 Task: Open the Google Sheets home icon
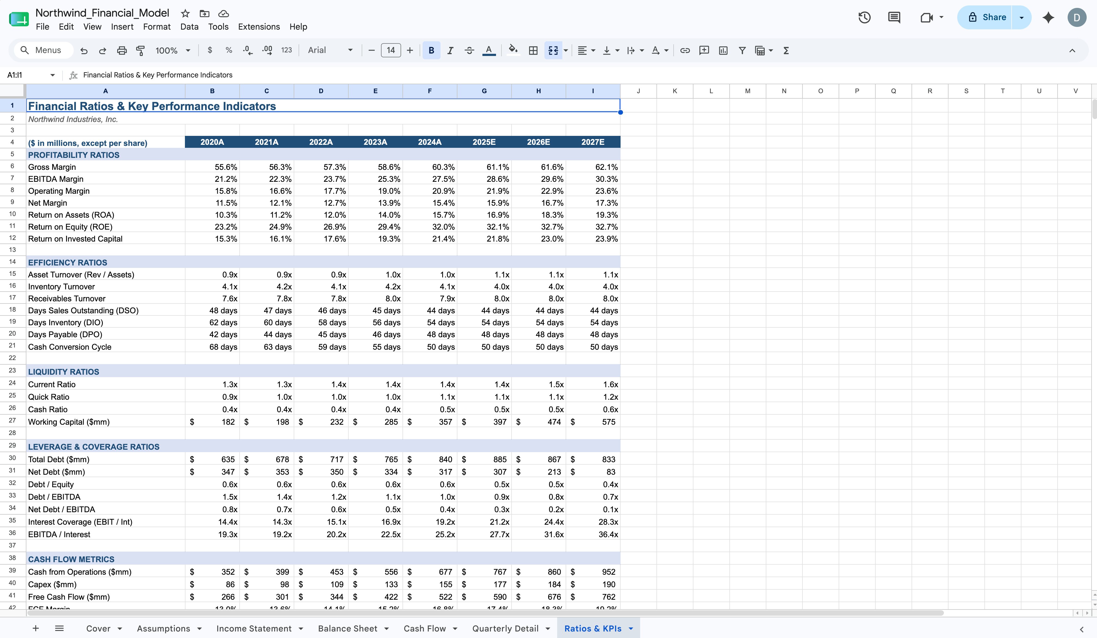[x=19, y=19]
